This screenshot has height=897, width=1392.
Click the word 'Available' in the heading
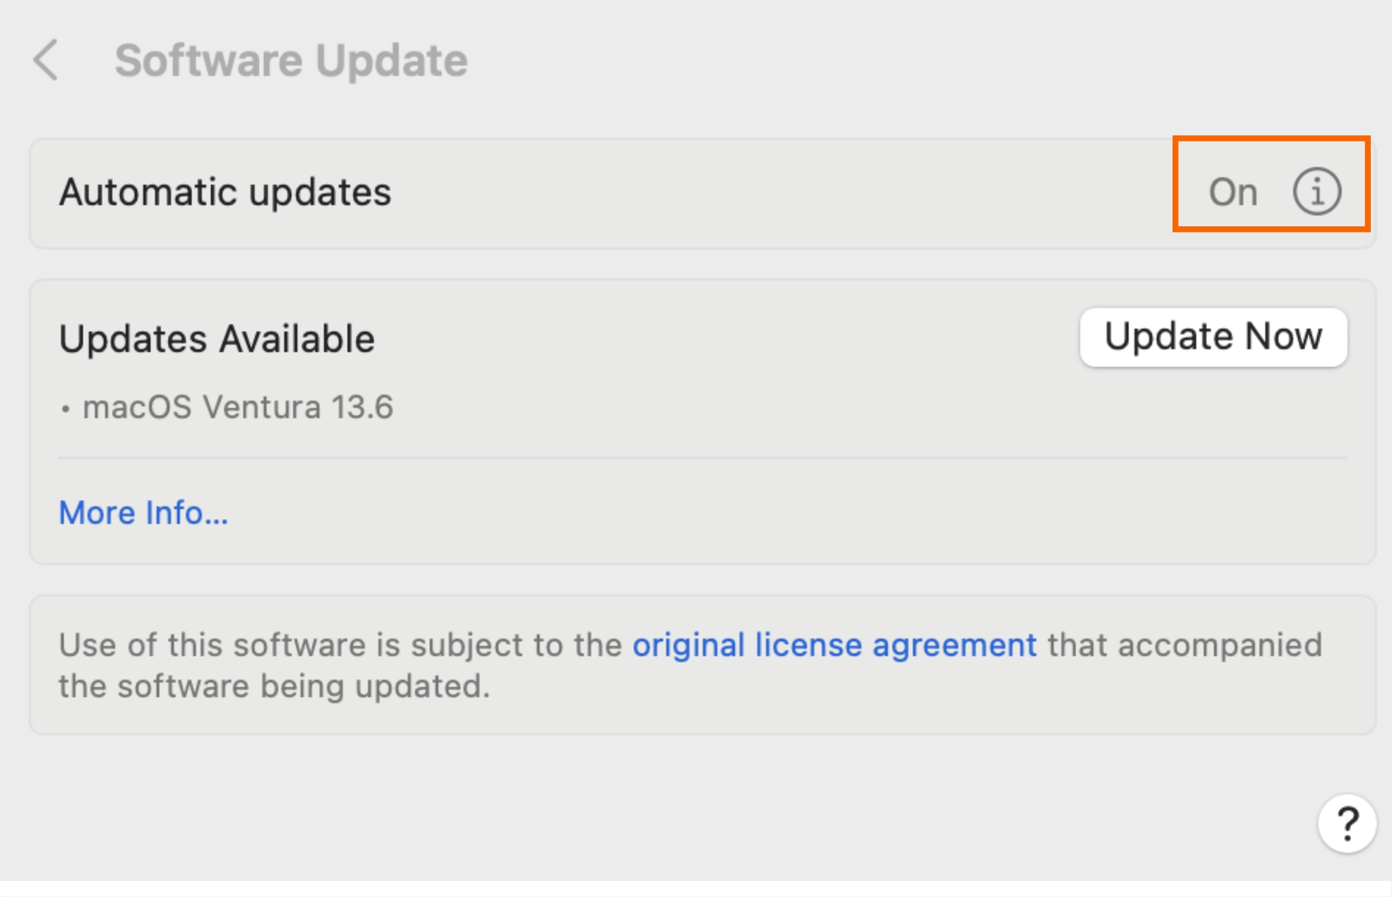[297, 339]
